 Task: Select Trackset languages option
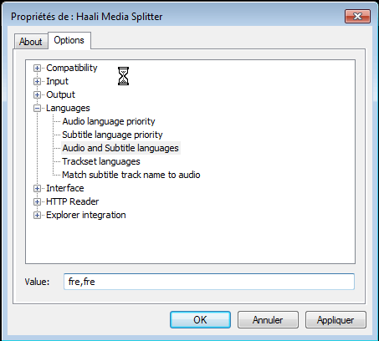[x=101, y=161]
